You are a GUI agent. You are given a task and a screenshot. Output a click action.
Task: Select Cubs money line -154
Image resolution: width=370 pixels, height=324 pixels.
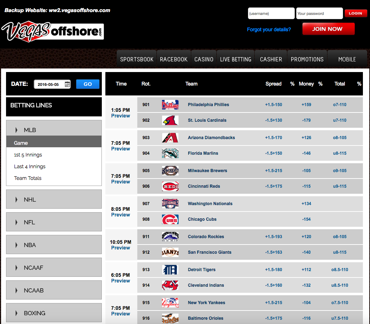(306, 219)
